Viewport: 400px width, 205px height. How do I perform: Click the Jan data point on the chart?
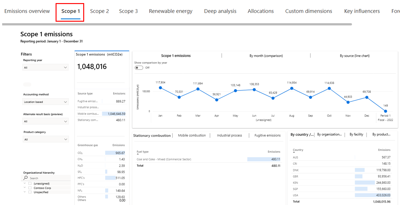[160, 88]
